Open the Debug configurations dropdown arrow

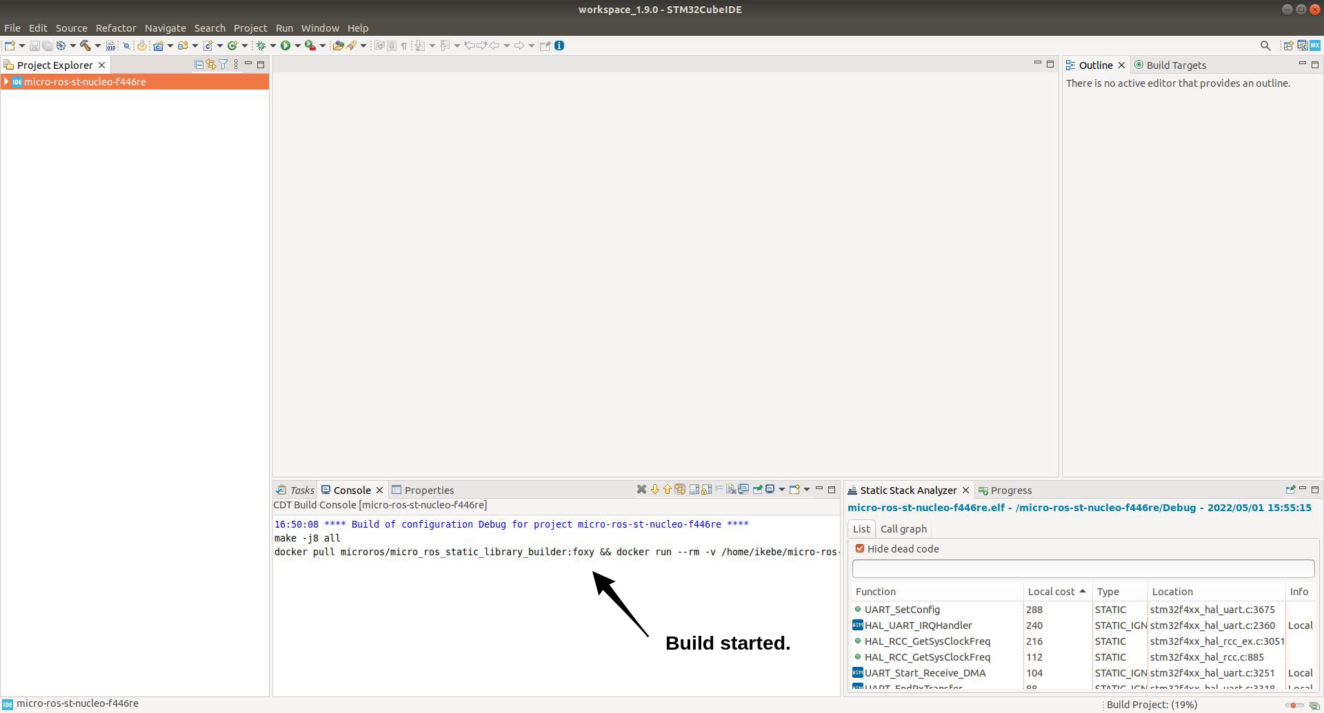pyautogui.click(x=273, y=45)
